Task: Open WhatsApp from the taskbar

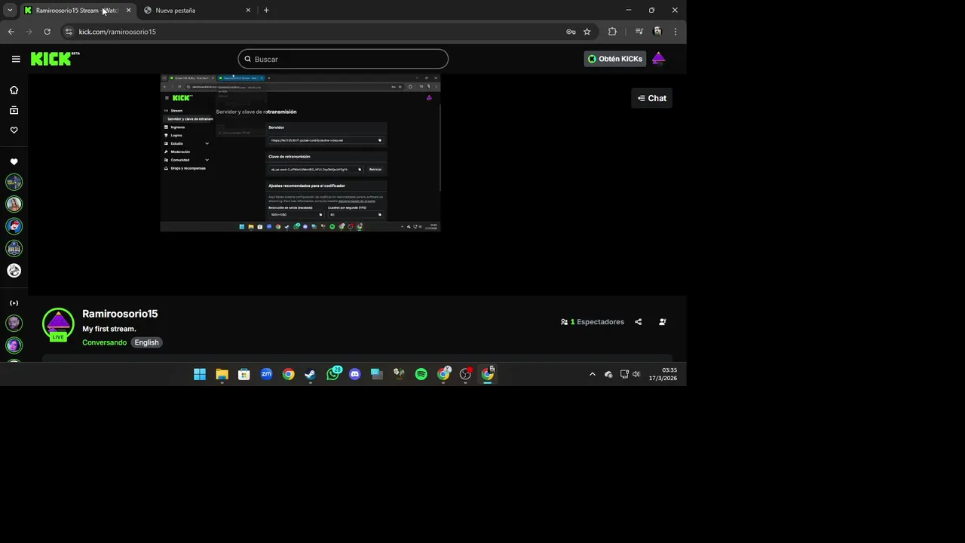Action: click(x=332, y=374)
